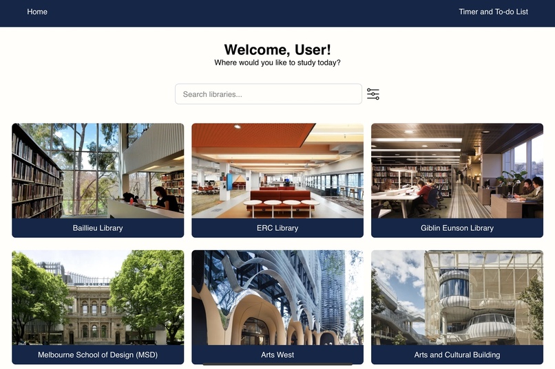This screenshot has width=555, height=369.
Task: Select the Baillieu Library label
Action: pyautogui.click(x=98, y=228)
